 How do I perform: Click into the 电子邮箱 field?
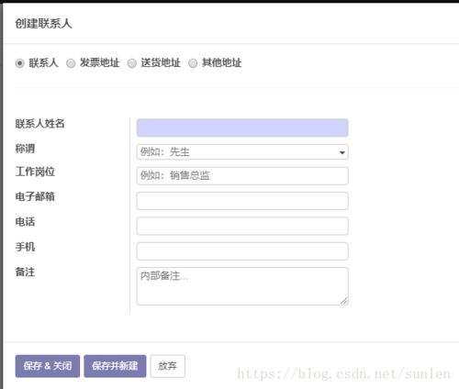242,201
